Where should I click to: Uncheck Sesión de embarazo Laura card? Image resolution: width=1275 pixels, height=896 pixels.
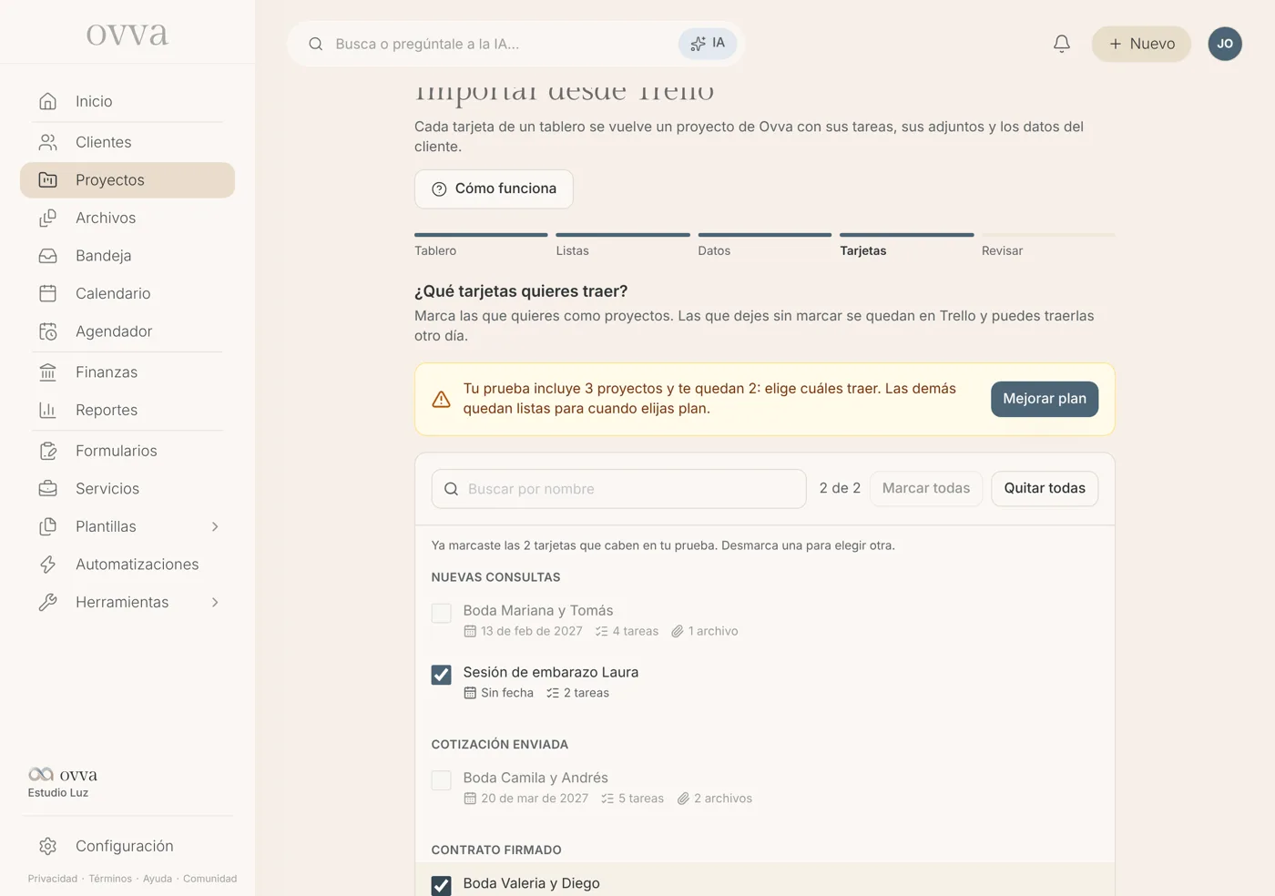tap(442, 675)
